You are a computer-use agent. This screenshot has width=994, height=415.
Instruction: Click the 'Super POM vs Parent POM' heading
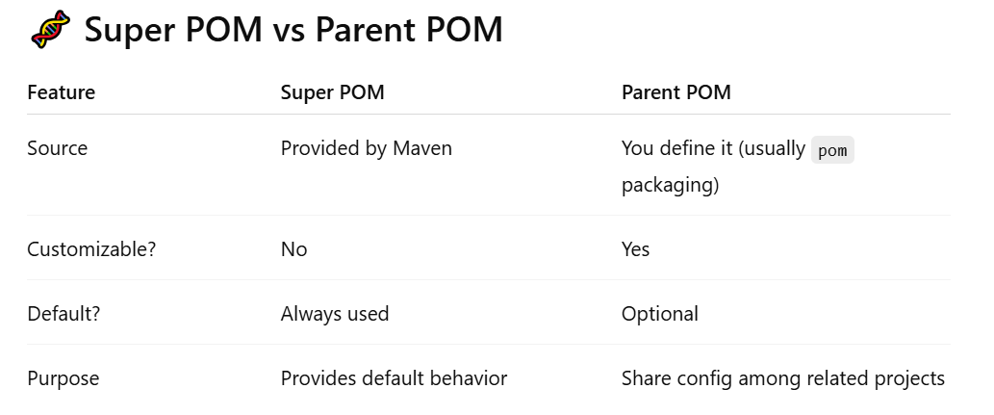[293, 29]
